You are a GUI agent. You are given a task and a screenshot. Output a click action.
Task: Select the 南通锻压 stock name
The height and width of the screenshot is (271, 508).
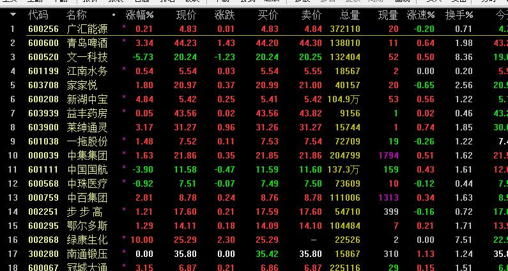[87, 254]
